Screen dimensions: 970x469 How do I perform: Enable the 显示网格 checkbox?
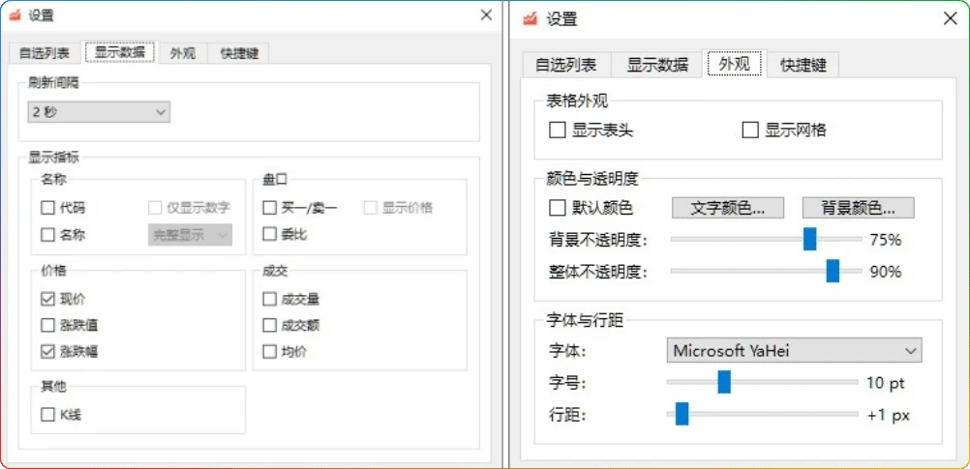[750, 131]
